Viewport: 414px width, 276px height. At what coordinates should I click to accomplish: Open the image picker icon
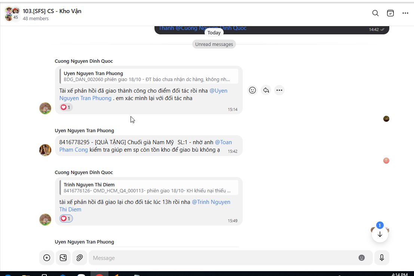[63, 258]
